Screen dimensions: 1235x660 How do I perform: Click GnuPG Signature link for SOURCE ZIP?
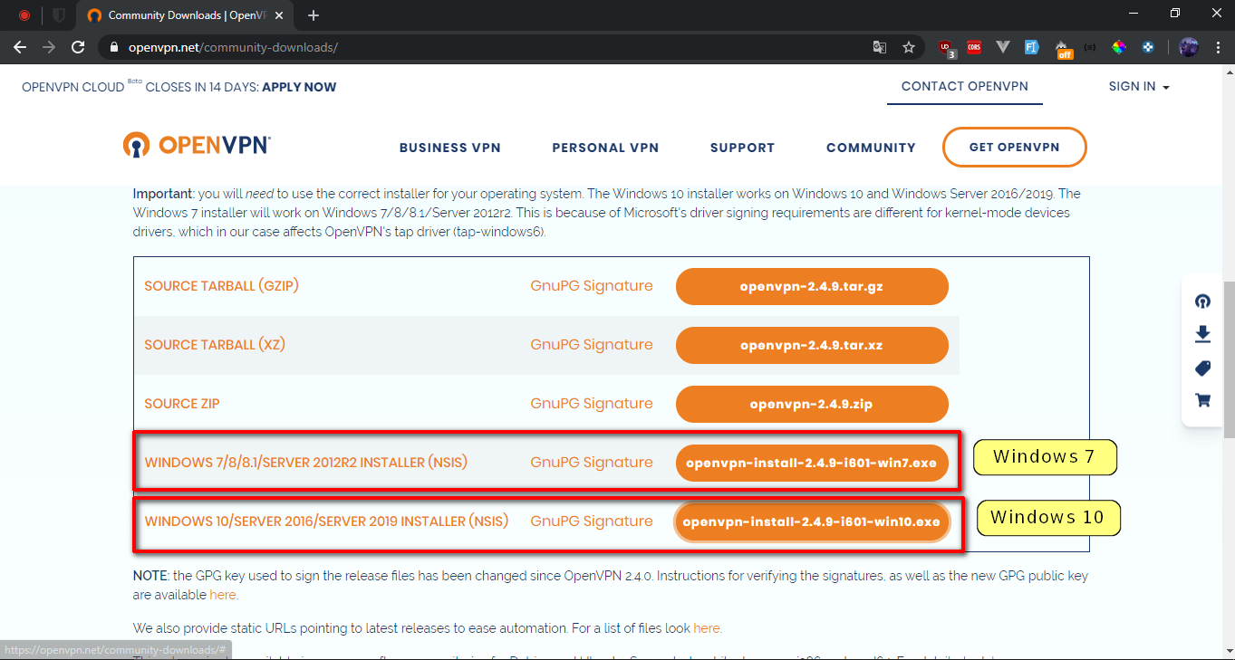[591, 404]
